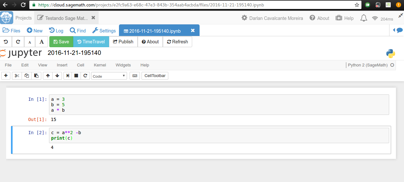Click inside code cell In [1]

pyautogui.click(x=219, y=105)
